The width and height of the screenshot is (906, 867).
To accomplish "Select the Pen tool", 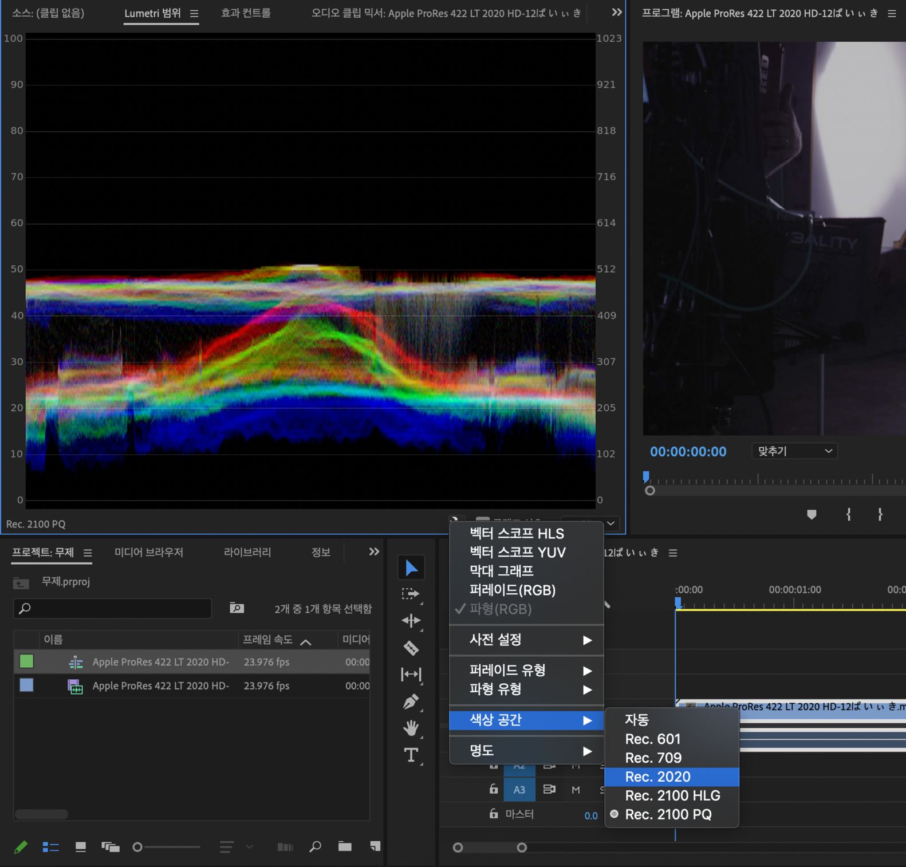I will [411, 702].
